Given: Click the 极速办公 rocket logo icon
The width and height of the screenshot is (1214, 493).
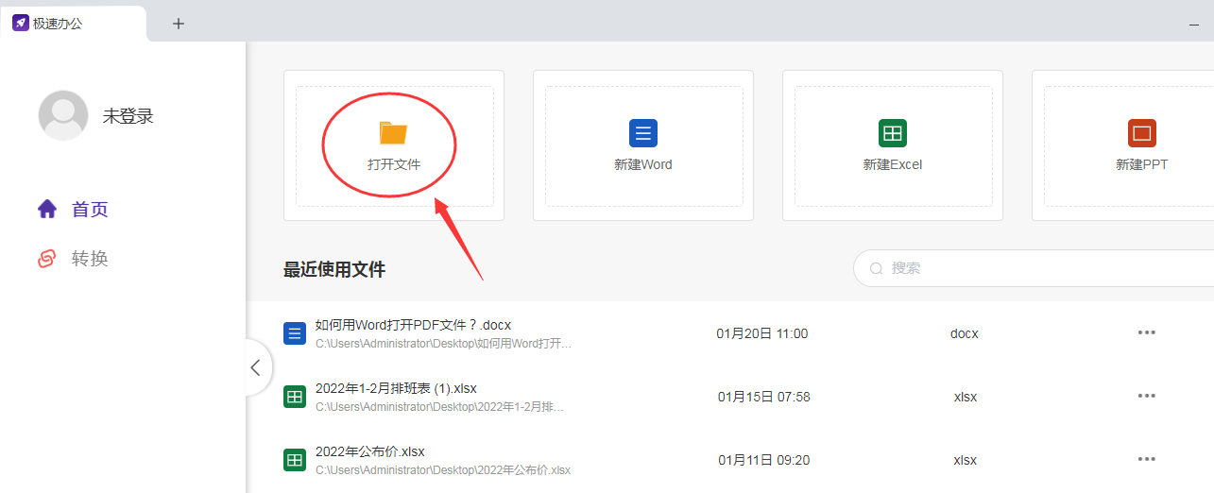Looking at the screenshot, I should click(20, 23).
